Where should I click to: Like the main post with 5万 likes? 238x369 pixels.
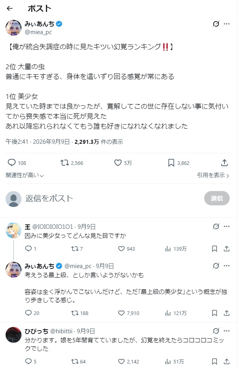[x=123, y=163]
